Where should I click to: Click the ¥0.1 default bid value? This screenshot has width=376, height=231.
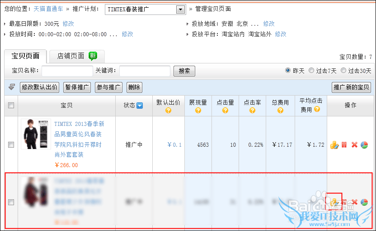point(174,144)
